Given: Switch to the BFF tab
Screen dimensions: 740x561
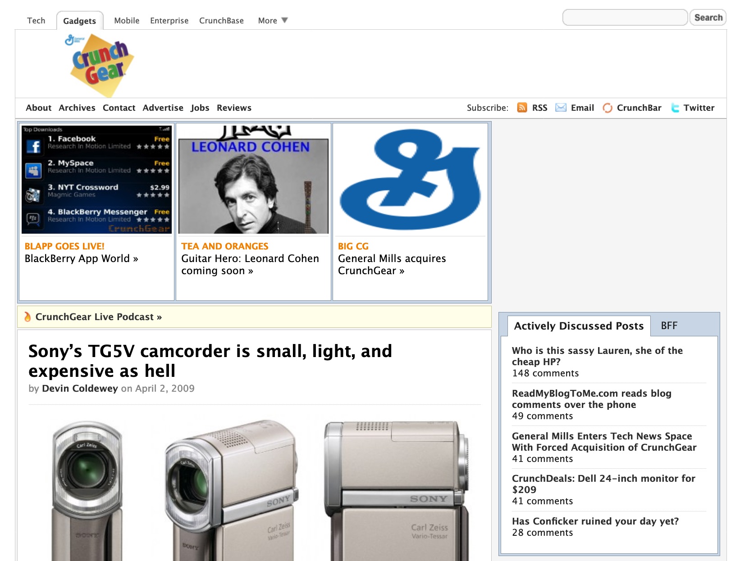Looking at the screenshot, I should (x=669, y=326).
